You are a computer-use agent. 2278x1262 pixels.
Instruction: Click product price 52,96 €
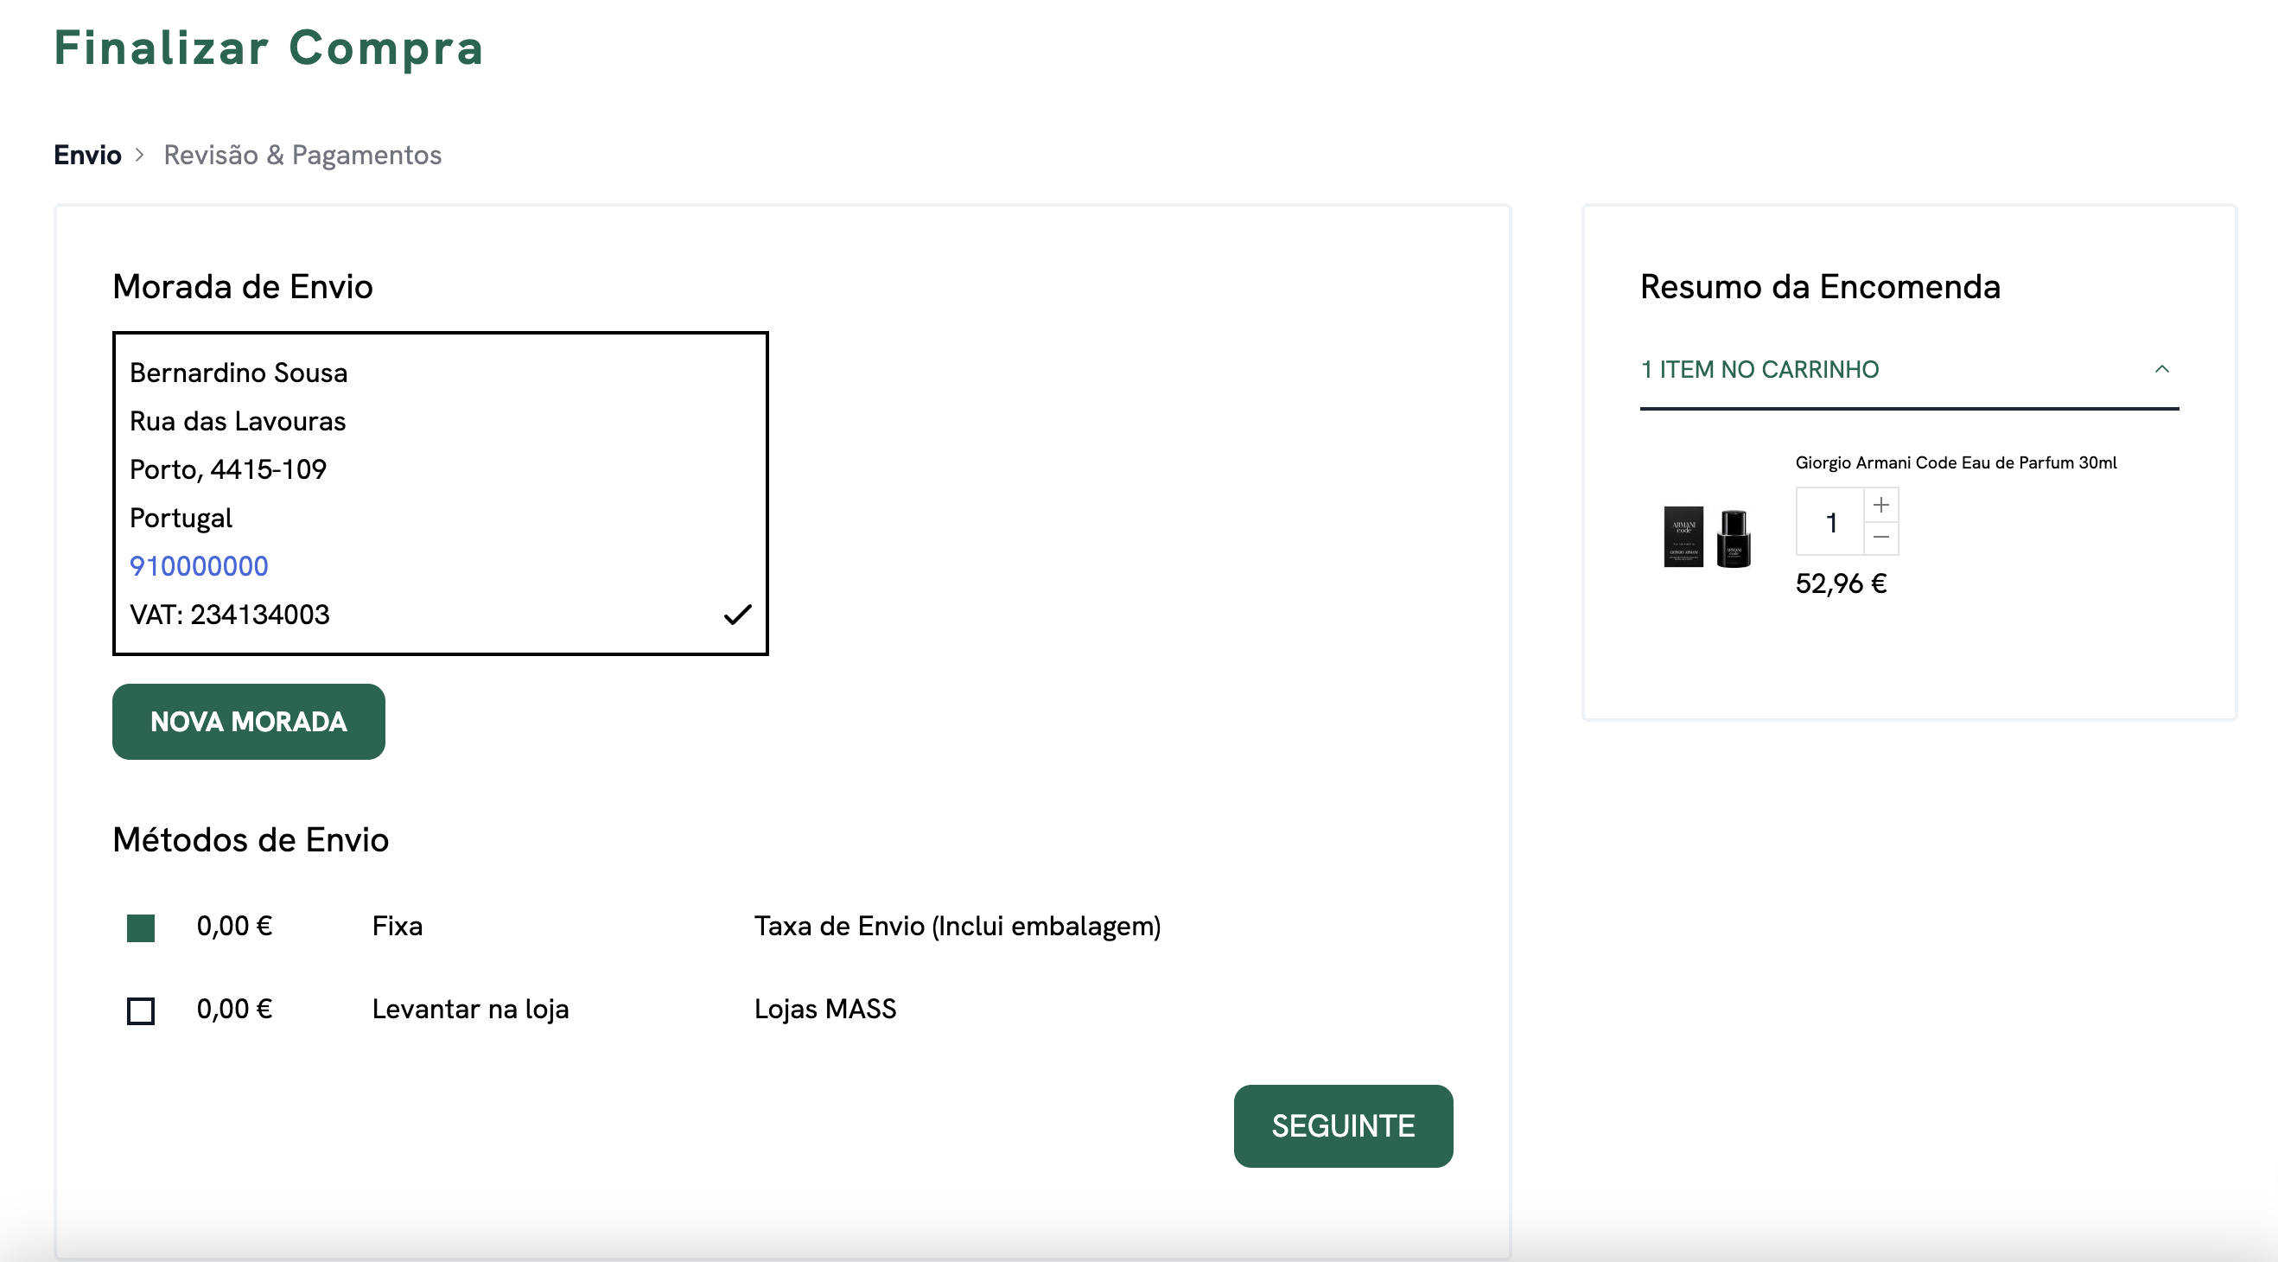[1840, 583]
